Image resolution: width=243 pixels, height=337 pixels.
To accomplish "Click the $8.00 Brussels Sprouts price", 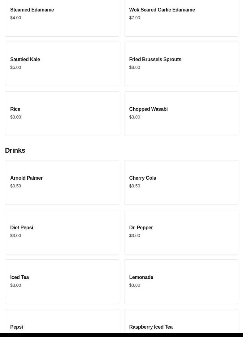I will (134, 68).
